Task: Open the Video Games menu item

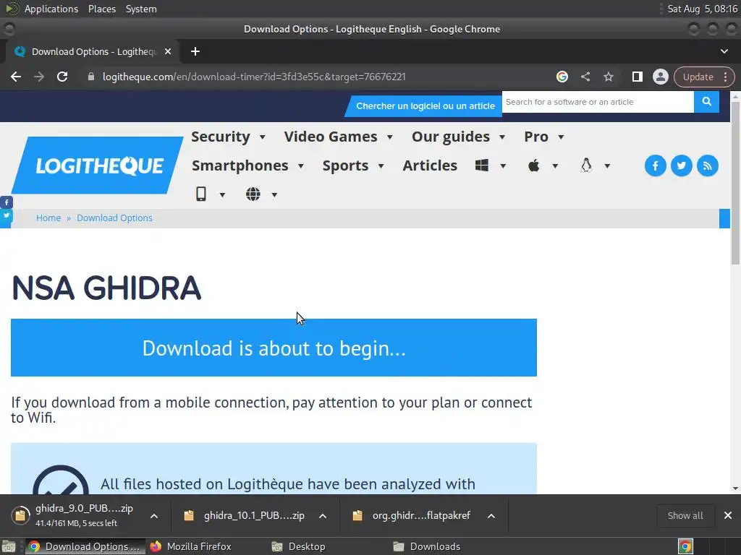Action: [x=331, y=137]
